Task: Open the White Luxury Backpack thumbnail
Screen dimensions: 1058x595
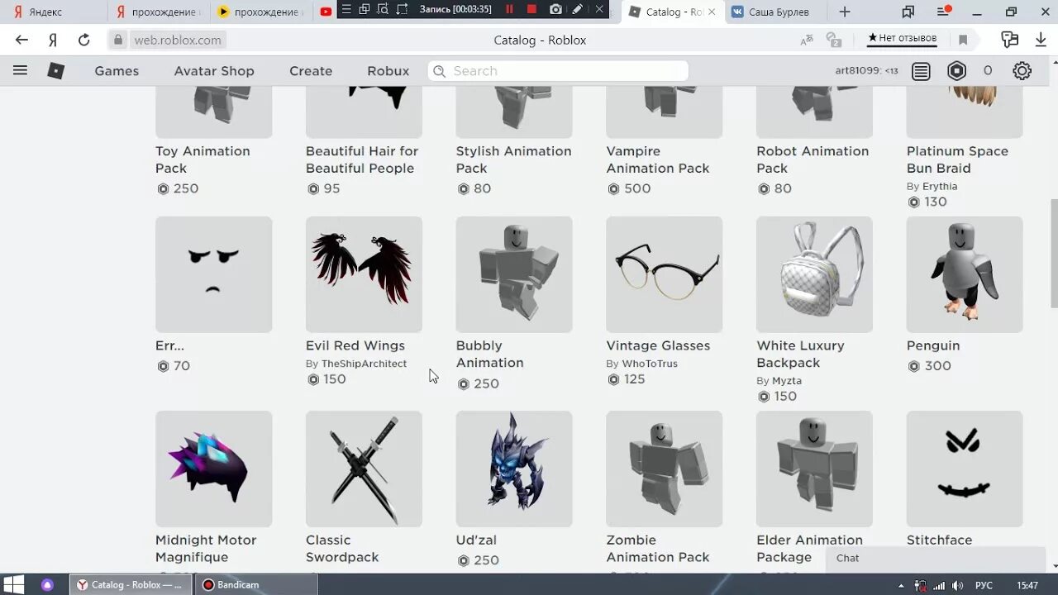Action: (814, 274)
